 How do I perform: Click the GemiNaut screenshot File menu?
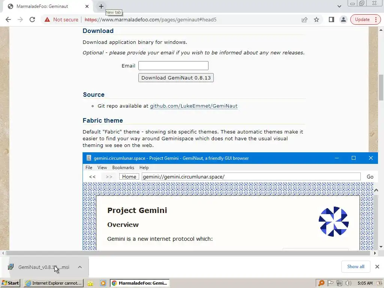pyautogui.click(x=88, y=168)
